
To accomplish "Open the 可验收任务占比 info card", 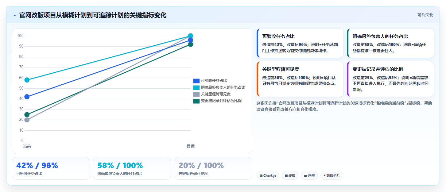I will point(300,43).
